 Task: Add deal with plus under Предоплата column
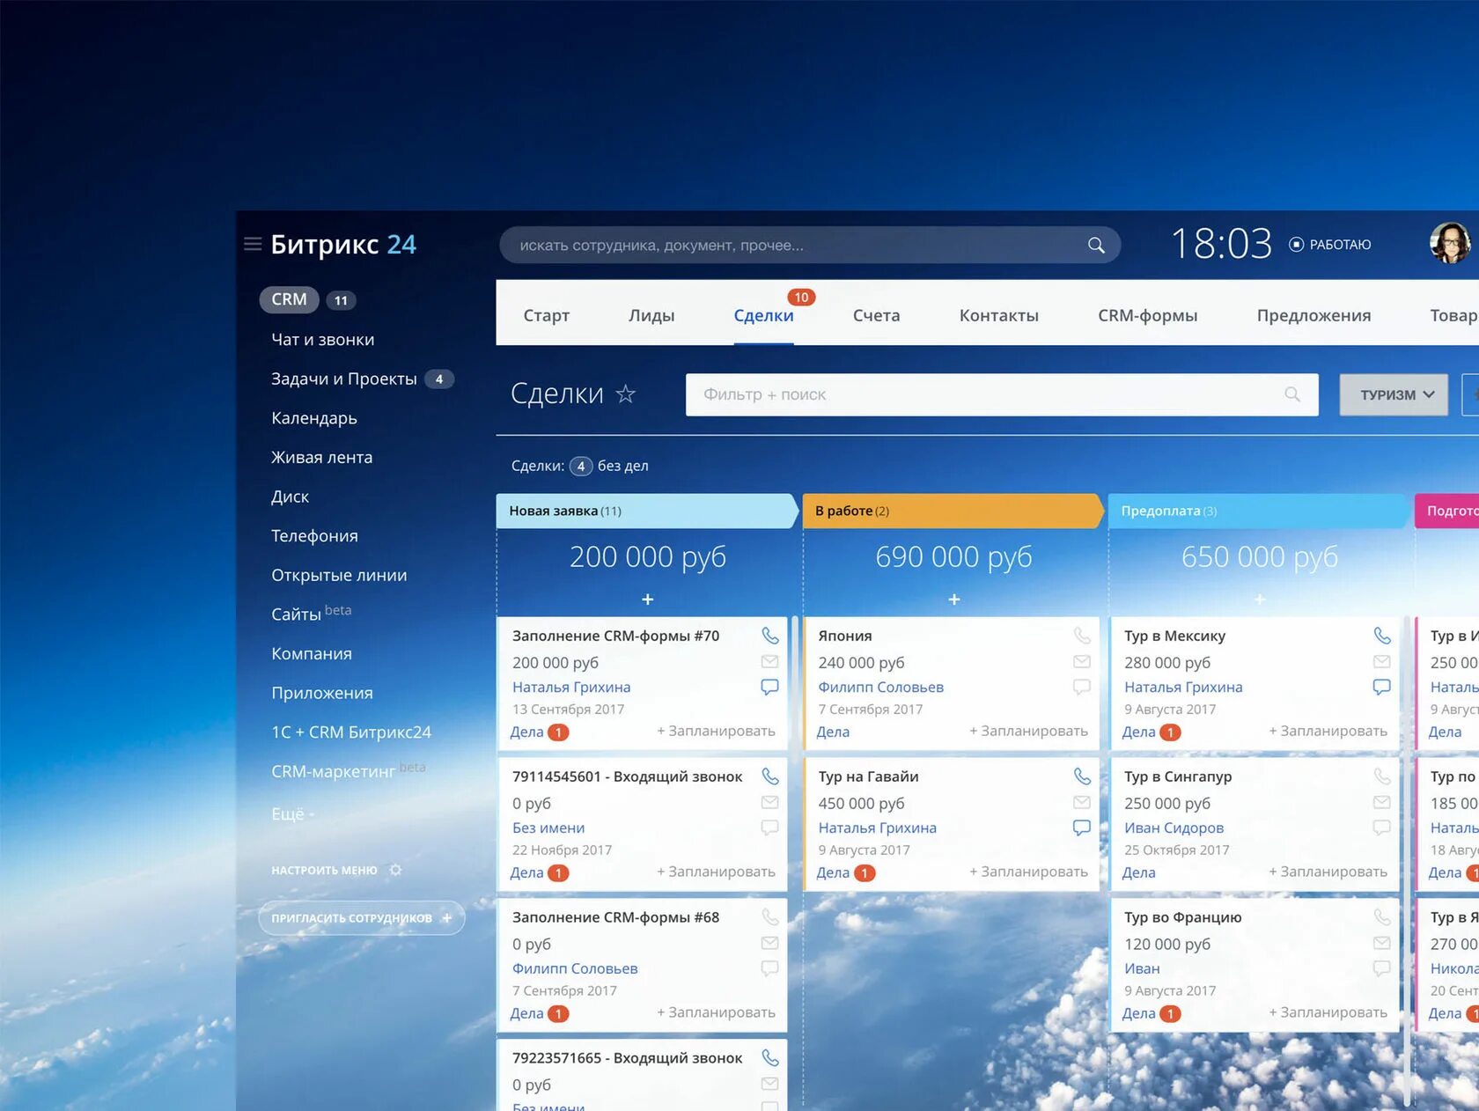click(x=1260, y=600)
